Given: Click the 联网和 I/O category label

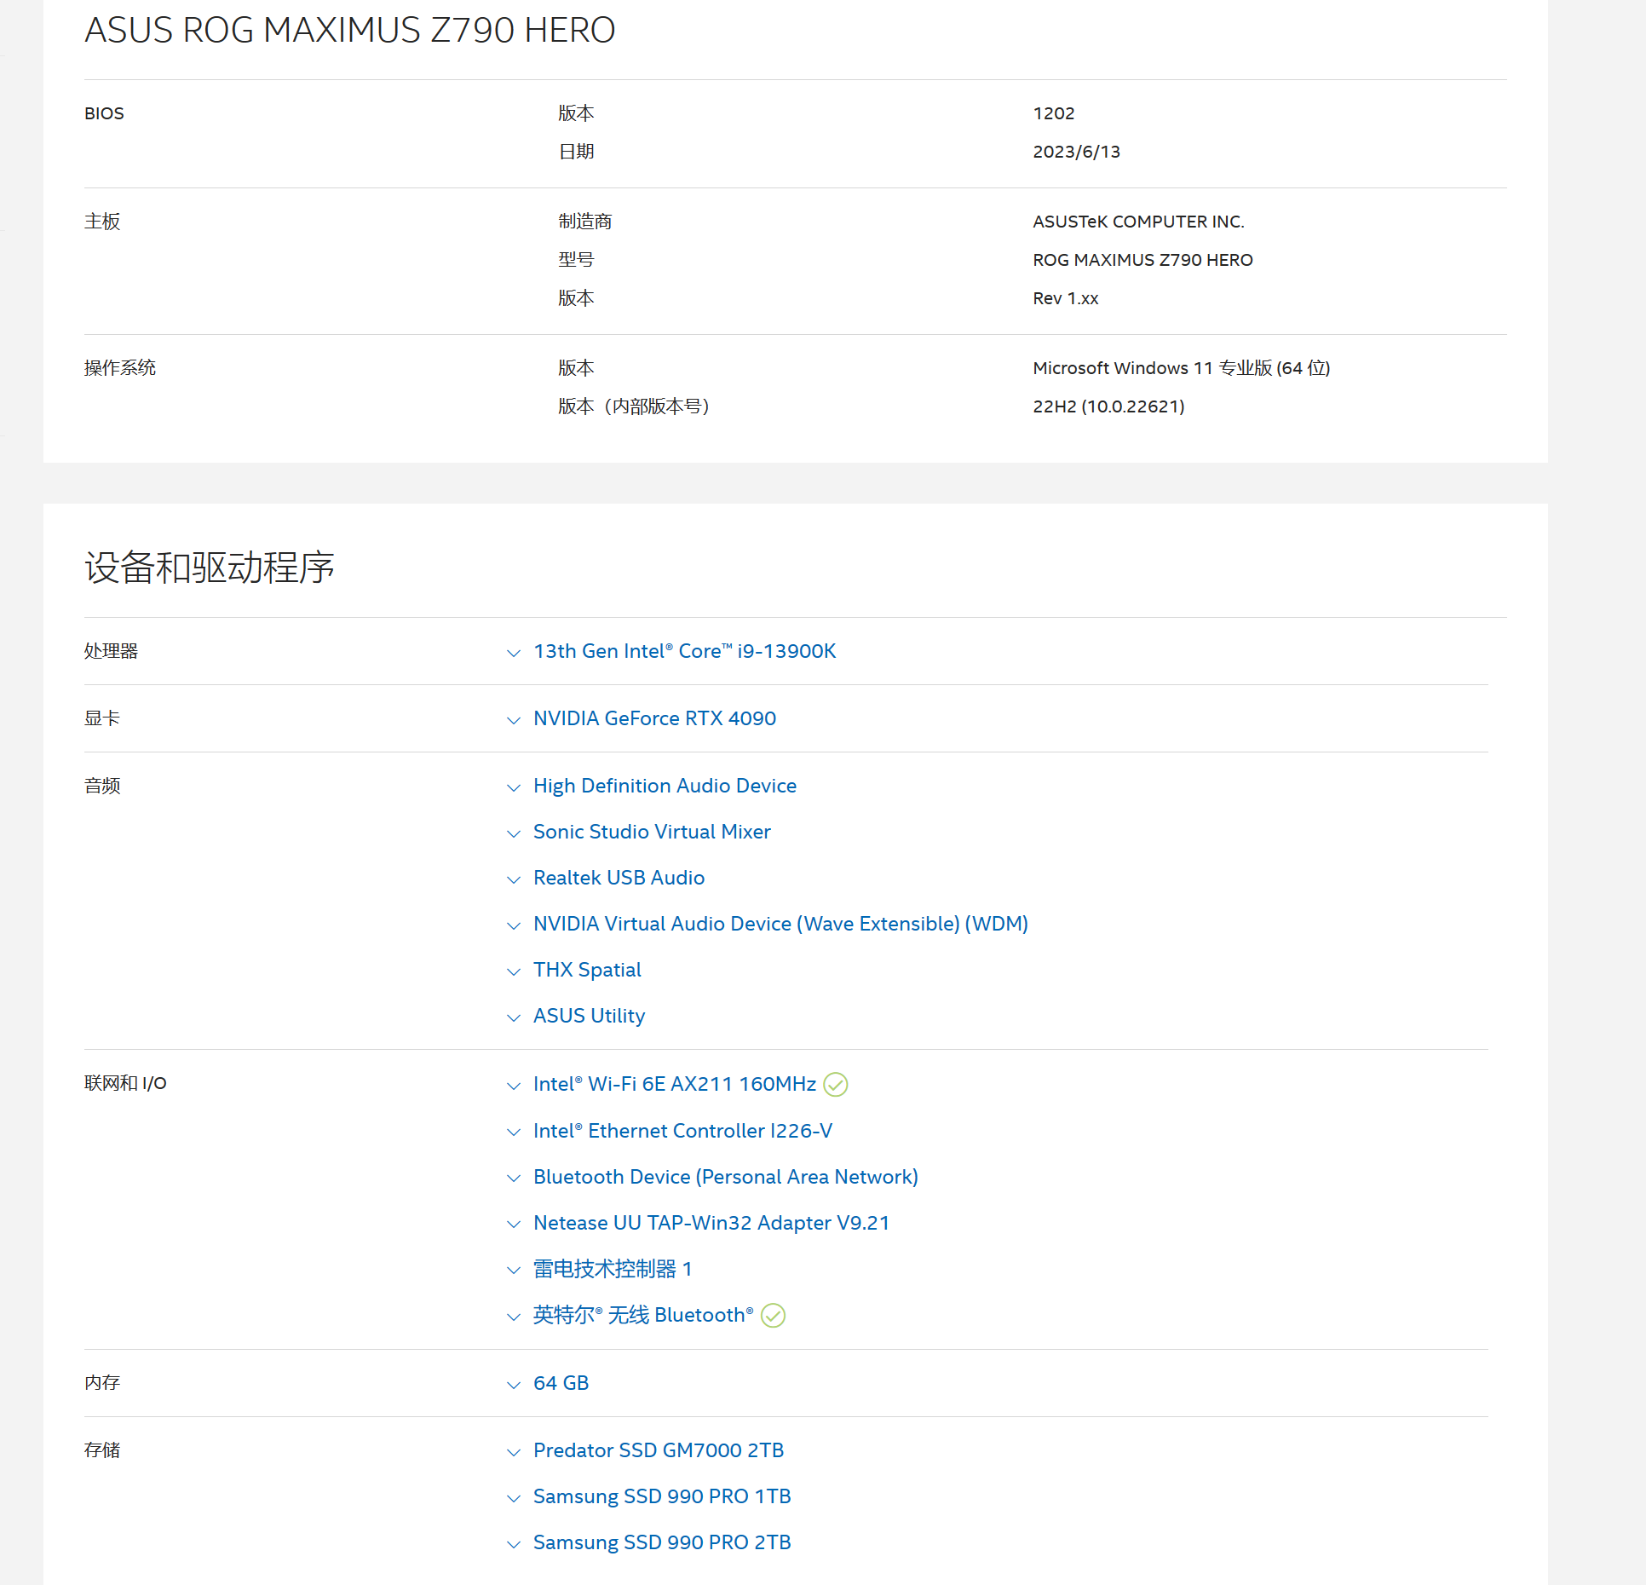Looking at the screenshot, I should coord(125,1083).
